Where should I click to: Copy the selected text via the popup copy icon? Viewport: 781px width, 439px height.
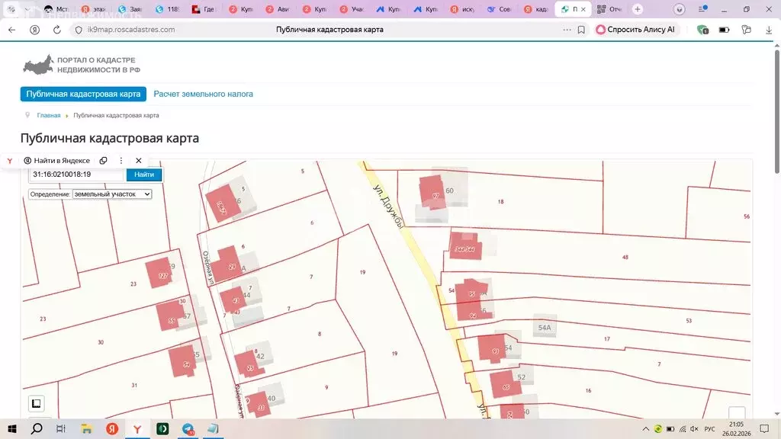(x=103, y=161)
